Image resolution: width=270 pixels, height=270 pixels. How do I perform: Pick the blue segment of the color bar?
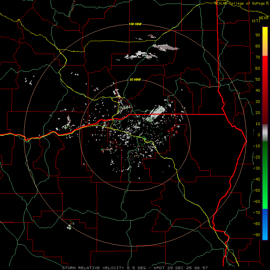pos(265,224)
